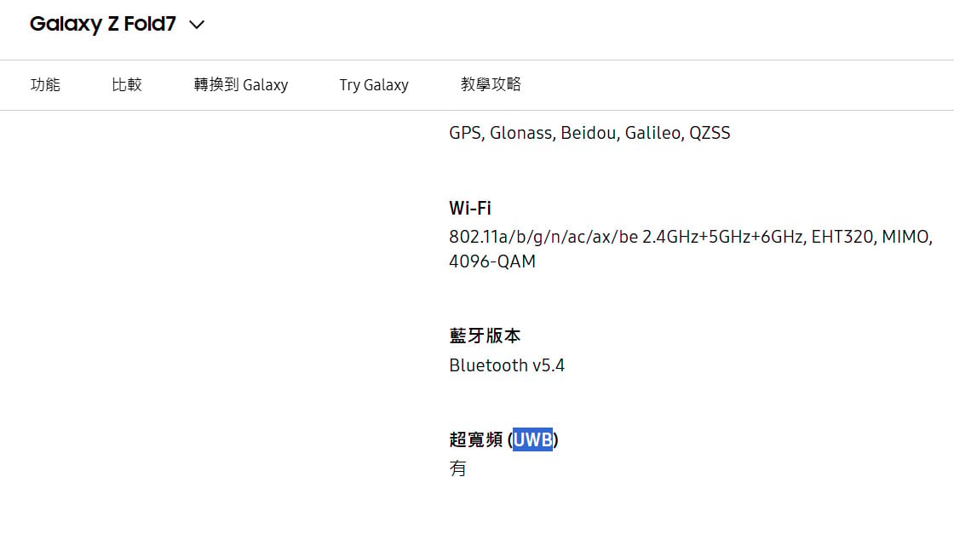Open the Try Galaxy tab
Viewport: 954px width, 534px height.
[374, 84]
